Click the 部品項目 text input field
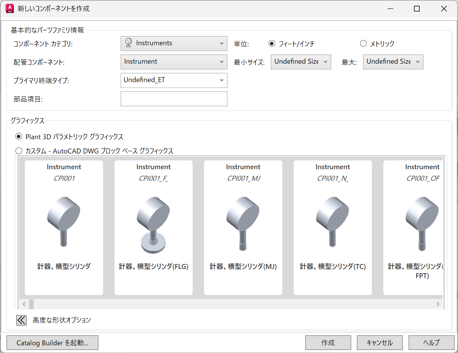This screenshot has width=458, height=353. tap(174, 99)
